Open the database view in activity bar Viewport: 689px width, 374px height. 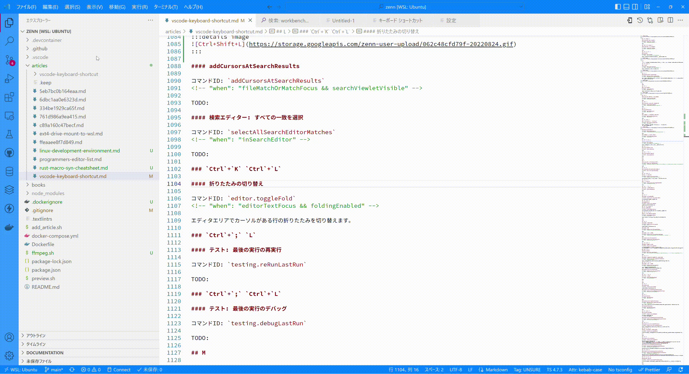pyautogui.click(x=9, y=172)
